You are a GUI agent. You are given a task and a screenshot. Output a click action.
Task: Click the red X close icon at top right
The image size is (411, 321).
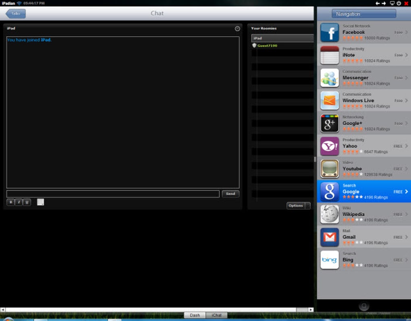tap(406, 3)
